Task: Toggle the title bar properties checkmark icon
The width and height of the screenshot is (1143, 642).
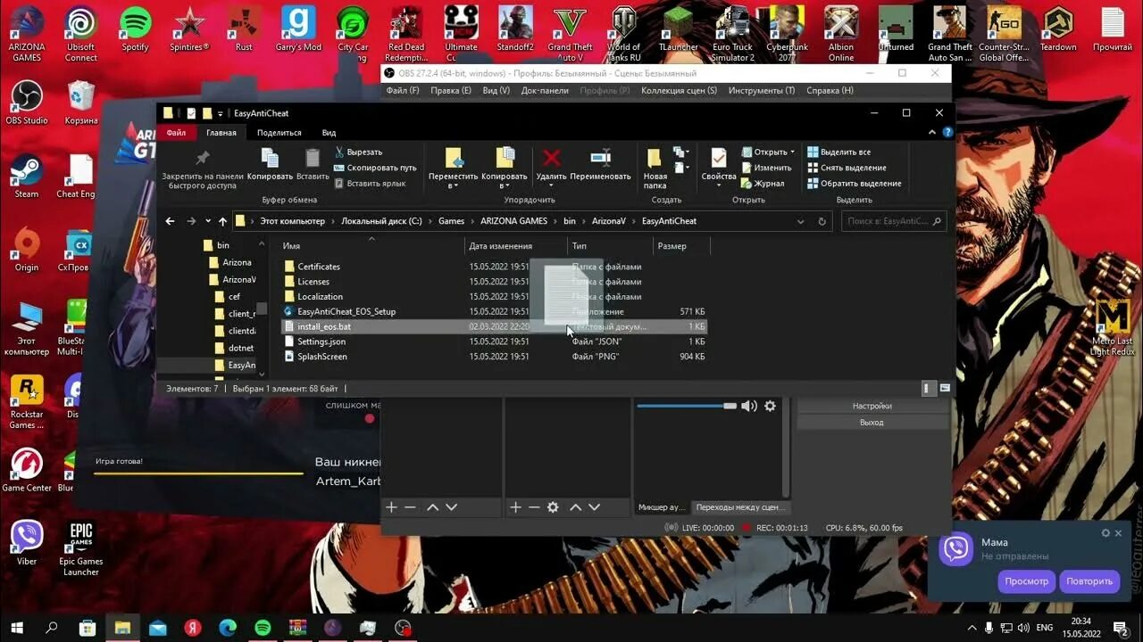Action: (x=190, y=113)
